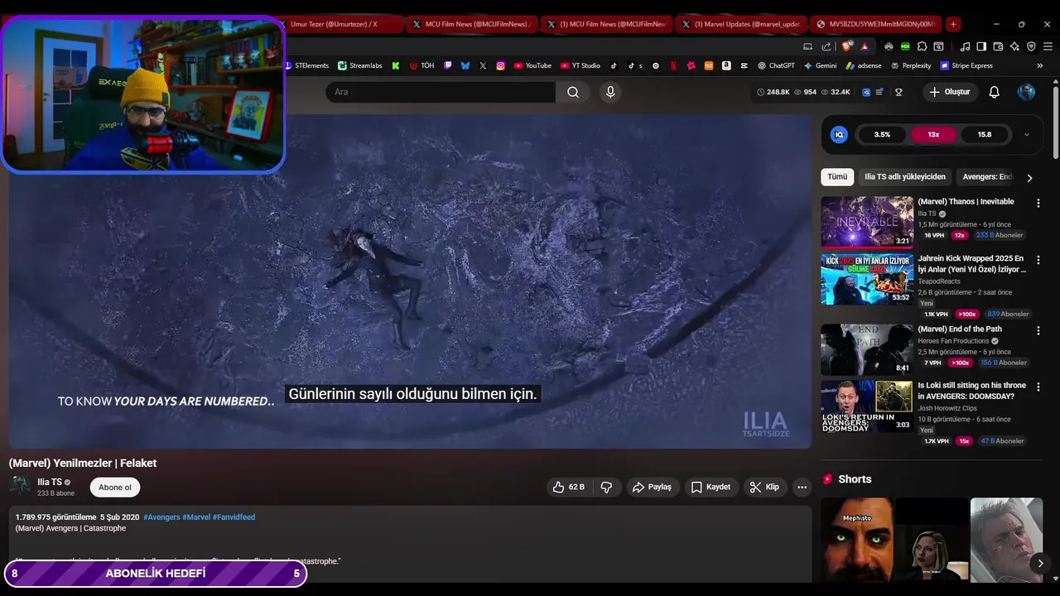
Task: Open options for Thanos Inevitable video
Action: click(1038, 203)
